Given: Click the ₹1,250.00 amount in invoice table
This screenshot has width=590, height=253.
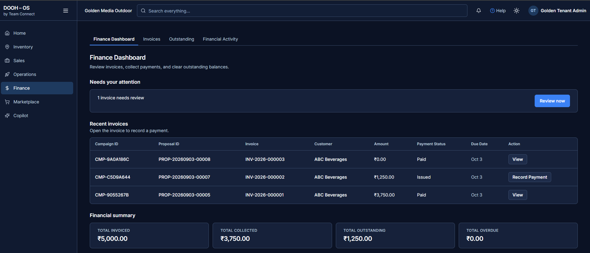Looking at the screenshot, I should (384, 177).
